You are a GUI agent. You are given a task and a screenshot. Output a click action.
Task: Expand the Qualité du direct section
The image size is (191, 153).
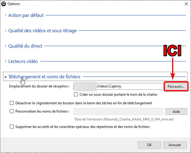[x=6, y=46]
